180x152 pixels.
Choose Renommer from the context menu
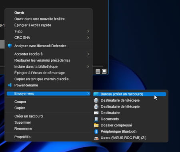click(49, 129)
